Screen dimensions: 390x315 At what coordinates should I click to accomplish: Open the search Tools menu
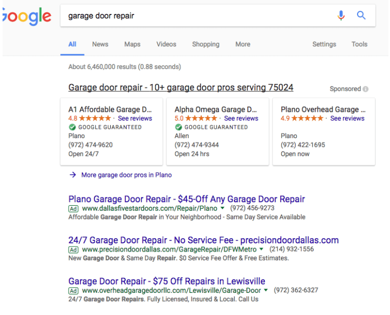click(360, 44)
